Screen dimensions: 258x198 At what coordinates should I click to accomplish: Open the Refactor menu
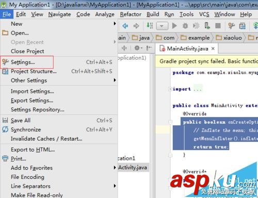(x=131, y=14)
